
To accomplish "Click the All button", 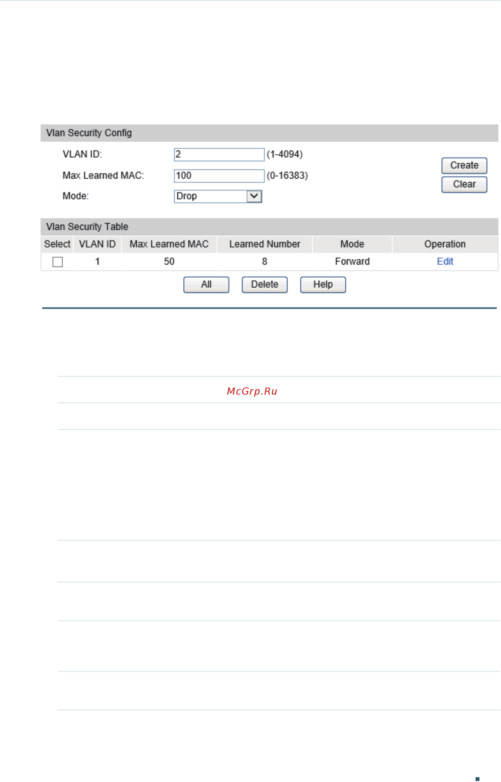I will [206, 285].
